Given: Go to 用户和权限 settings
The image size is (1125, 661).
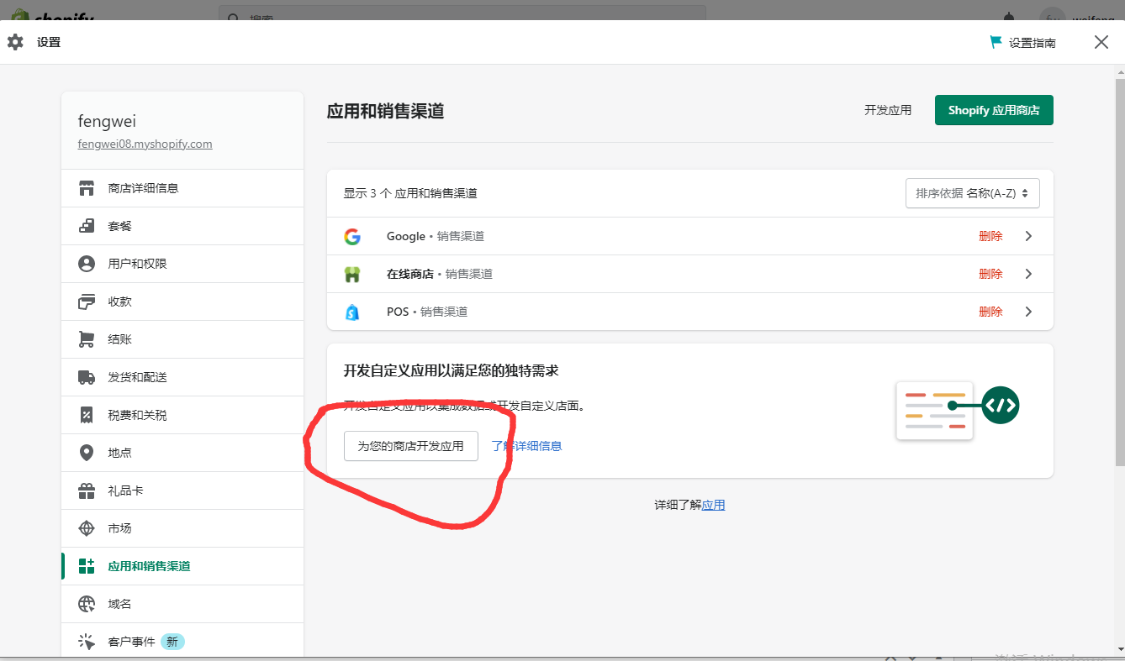Looking at the screenshot, I should pyautogui.click(x=182, y=264).
